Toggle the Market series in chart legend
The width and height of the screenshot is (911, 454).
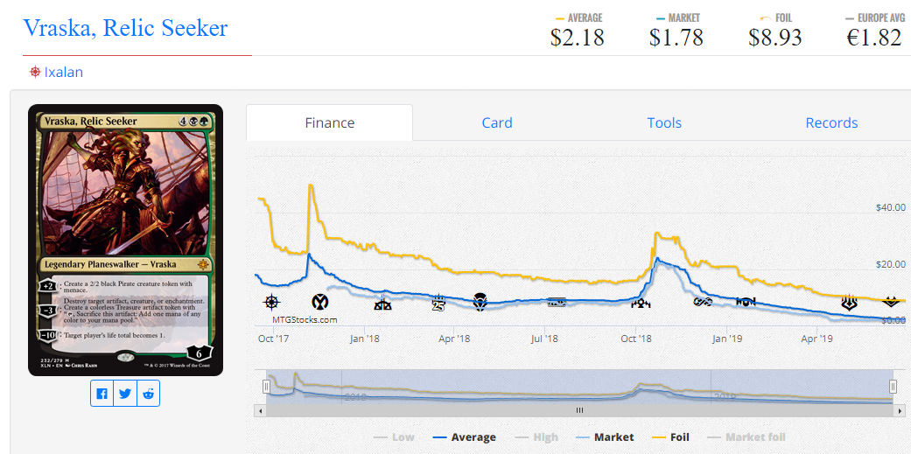(606, 437)
